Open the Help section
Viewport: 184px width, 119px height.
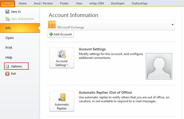tap(9, 58)
